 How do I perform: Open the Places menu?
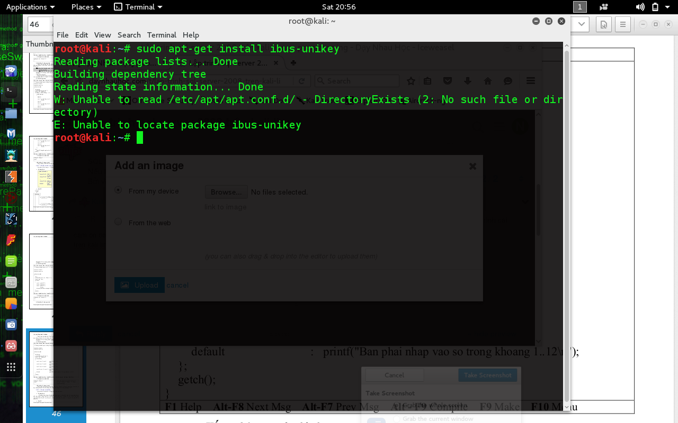[86, 7]
